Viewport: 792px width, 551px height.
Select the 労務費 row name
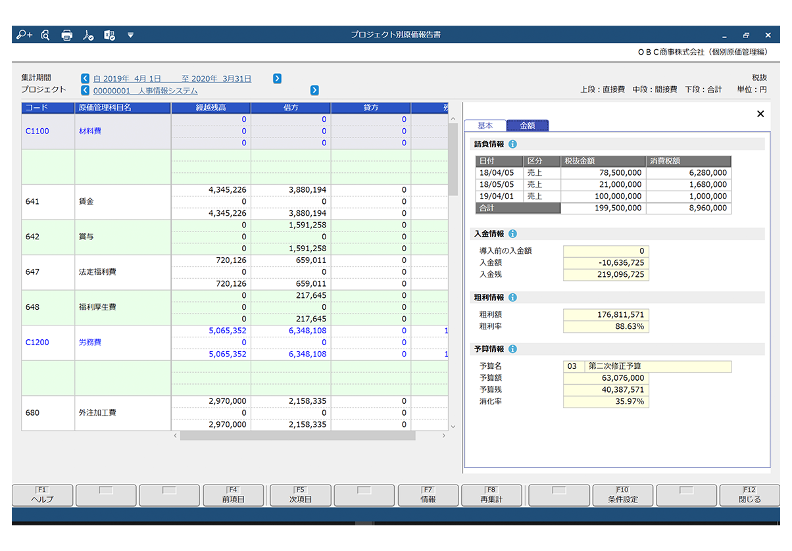[123, 343]
